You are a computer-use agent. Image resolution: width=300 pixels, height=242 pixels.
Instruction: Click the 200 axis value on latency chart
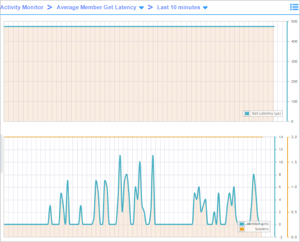pos(294,82)
